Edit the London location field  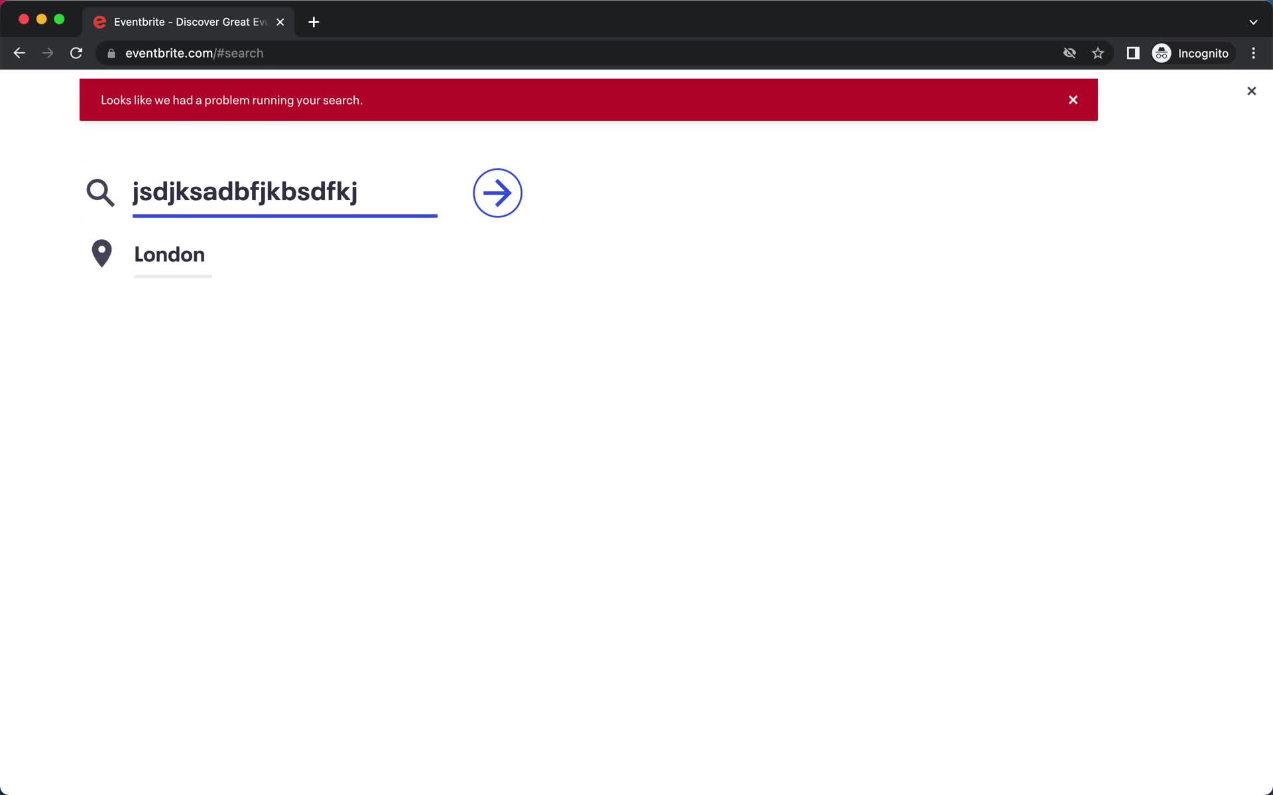pos(172,256)
